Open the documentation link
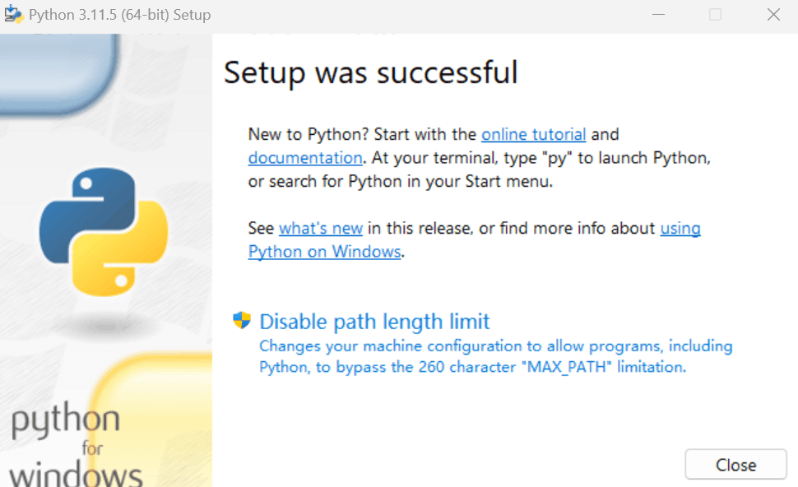 (304, 157)
